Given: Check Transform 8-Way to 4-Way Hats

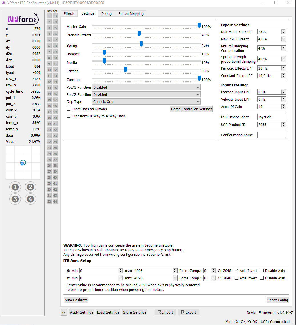Looking at the screenshot, I should pos(69,116).
